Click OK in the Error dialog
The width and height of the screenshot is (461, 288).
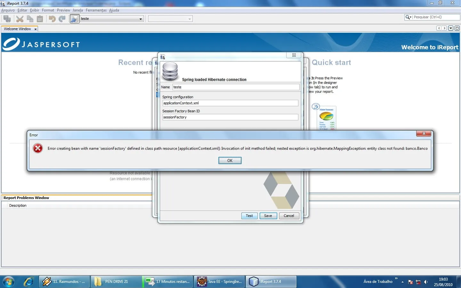[230, 161]
